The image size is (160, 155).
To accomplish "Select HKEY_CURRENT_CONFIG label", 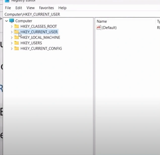I will pos(41,48).
